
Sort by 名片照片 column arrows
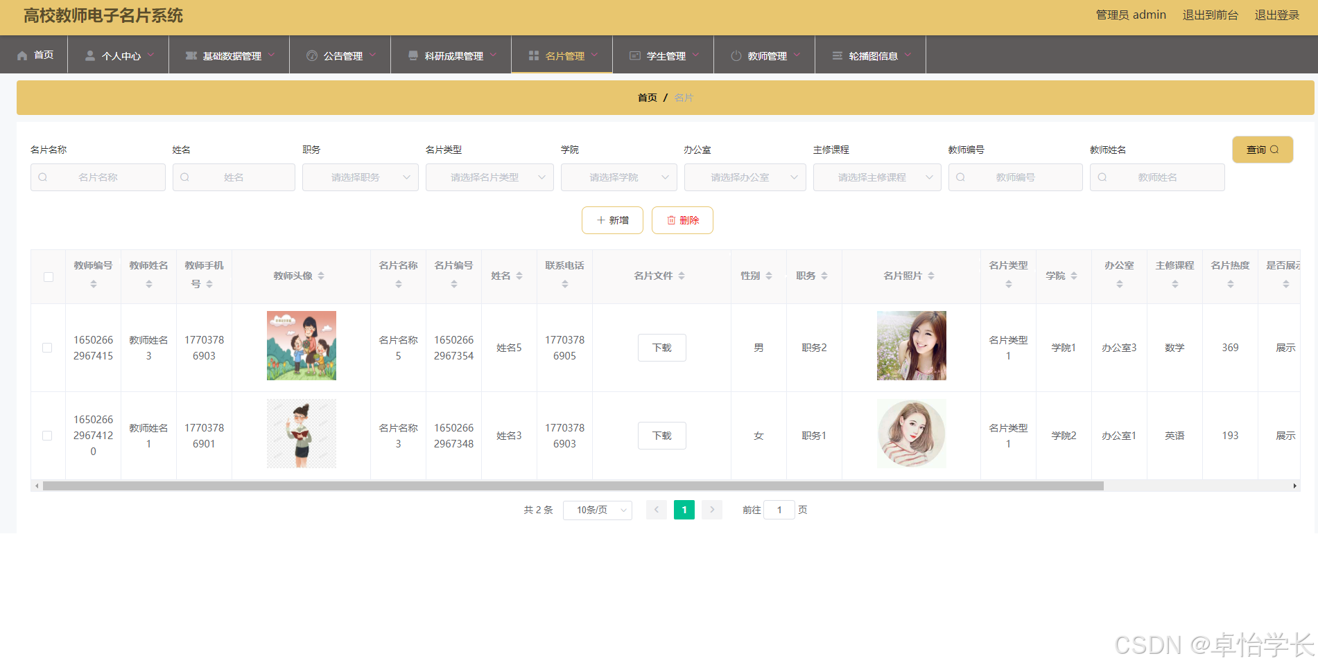[x=931, y=276]
